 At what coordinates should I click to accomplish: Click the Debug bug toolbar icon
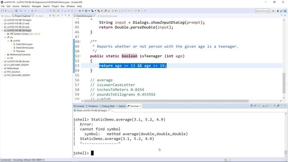[x=80, y=11]
